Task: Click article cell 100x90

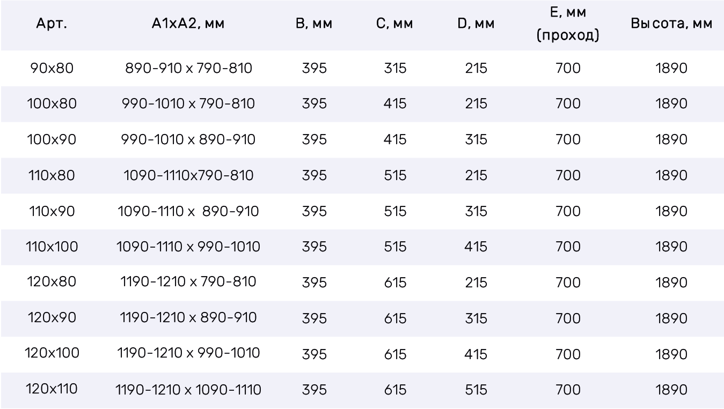Action: click(52, 140)
